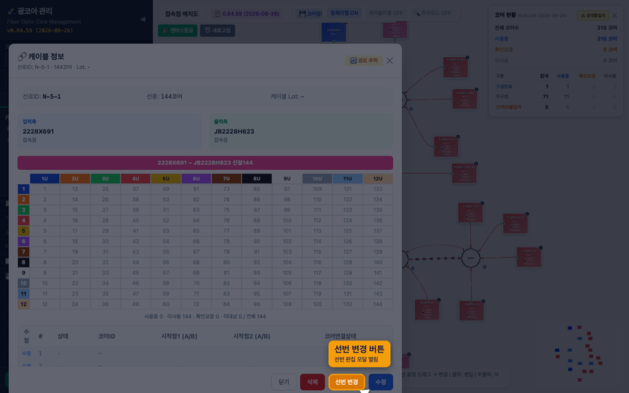Viewport: 629px width, 393px height.
Task: Click 코어ID불일치 row in 코어 현황
Action: pos(556,107)
